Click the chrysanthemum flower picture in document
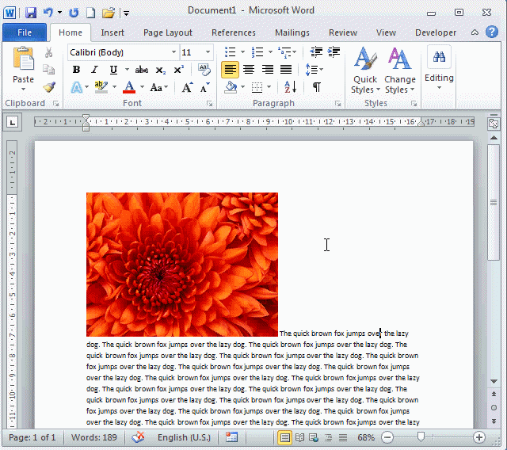 tap(182, 264)
